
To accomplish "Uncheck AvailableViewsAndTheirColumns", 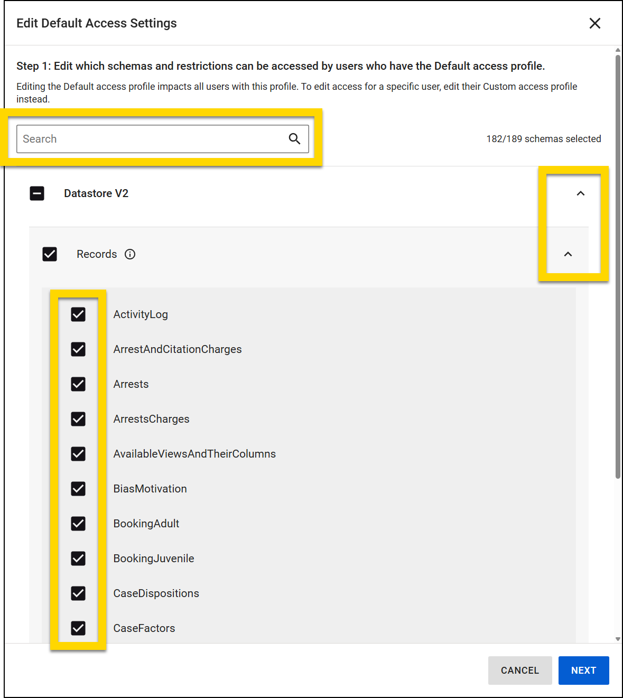I will point(78,454).
